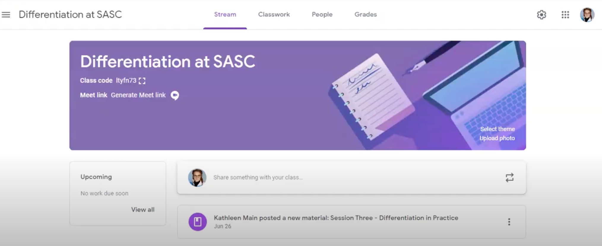Click the class code ltyfn73
The height and width of the screenshot is (246, 602).
(x=126, y=81)
